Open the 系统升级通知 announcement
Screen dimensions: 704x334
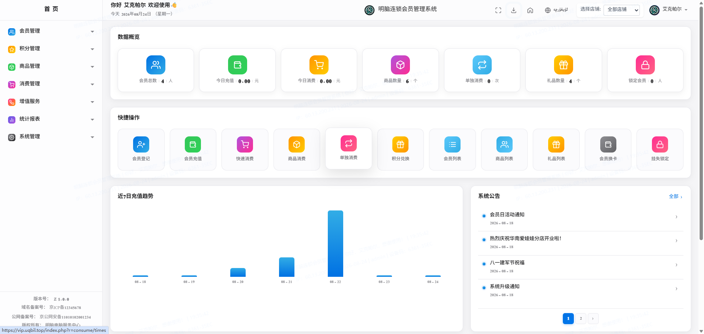coord(580,291)
